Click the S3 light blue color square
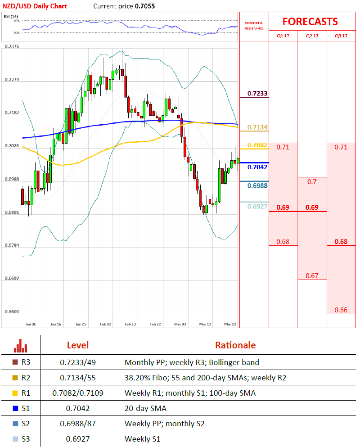This screenshot has height=447, width=360. pos(15,438)
